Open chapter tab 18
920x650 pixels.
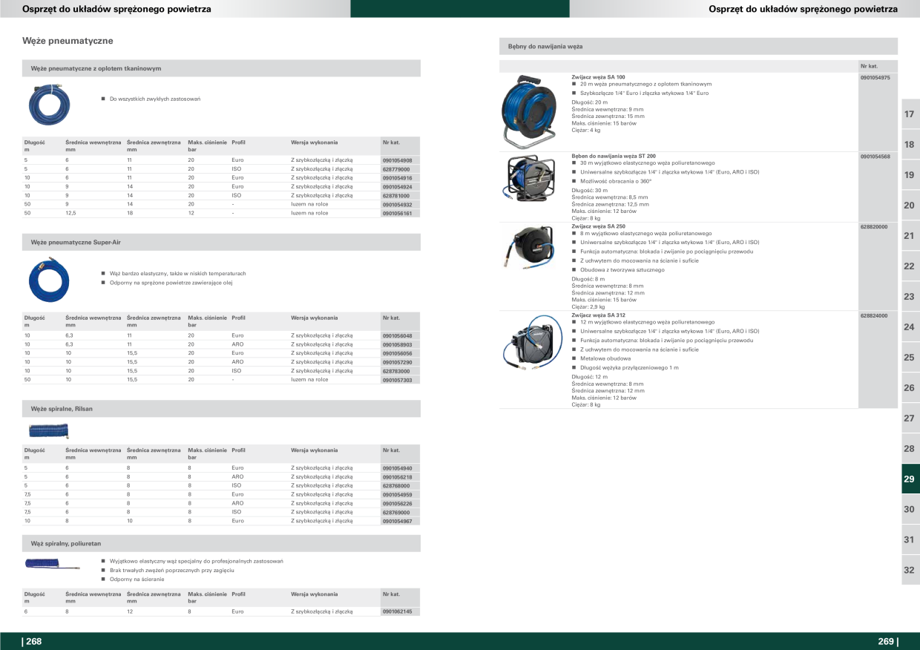910,145
